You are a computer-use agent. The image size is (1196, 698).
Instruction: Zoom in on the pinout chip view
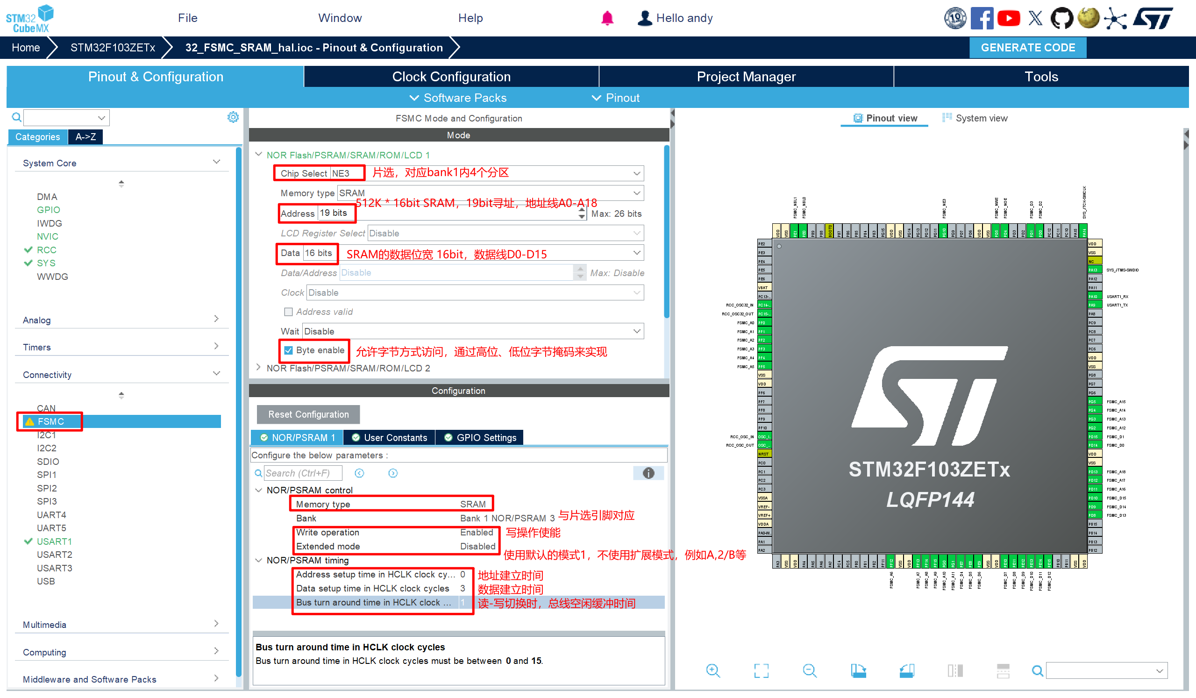713,670
